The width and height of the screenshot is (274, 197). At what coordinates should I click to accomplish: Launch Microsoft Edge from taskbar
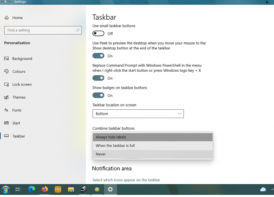point(32,189)
